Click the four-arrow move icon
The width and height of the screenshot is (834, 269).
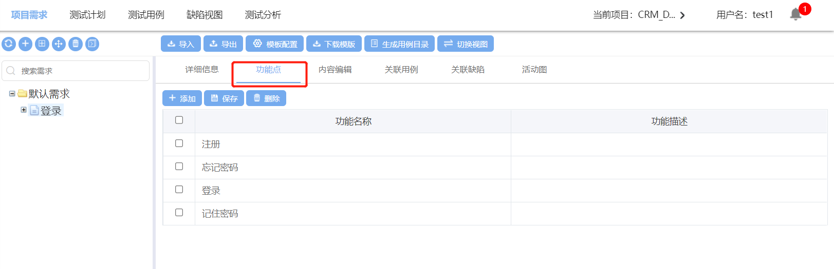point(59,44)
